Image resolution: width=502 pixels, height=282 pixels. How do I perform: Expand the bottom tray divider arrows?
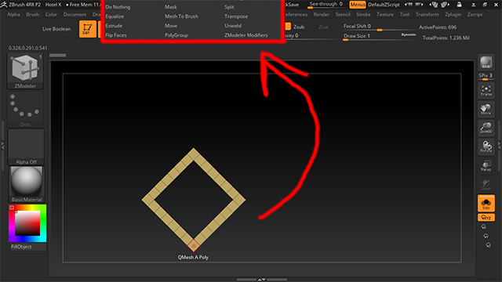click(261, 280)
